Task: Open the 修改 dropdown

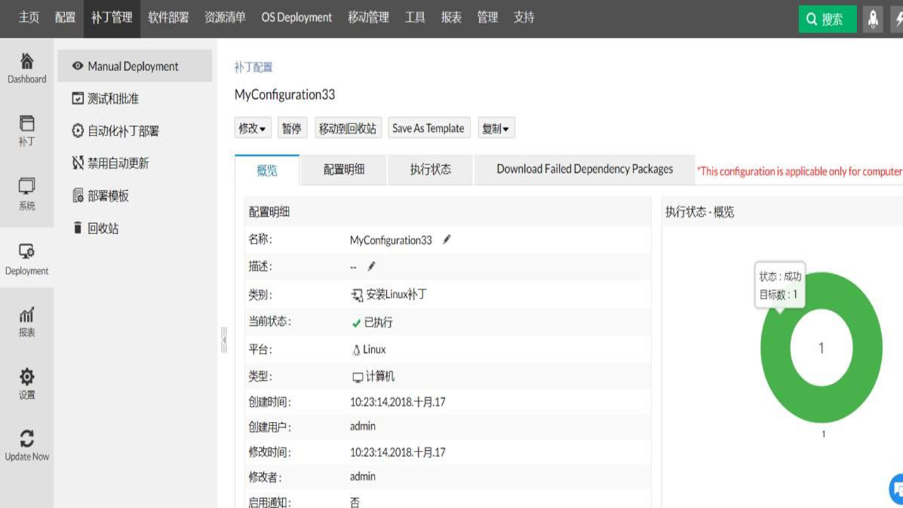Action: 253,128
